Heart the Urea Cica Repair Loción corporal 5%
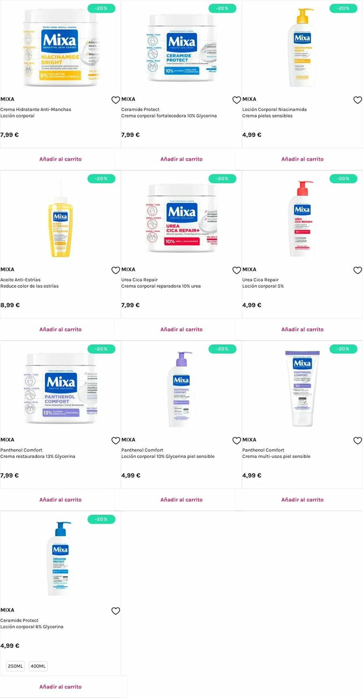 point(357,270)
